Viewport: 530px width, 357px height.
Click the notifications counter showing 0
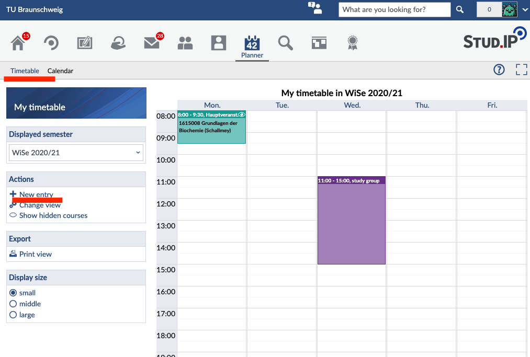(x=489, y=9)
